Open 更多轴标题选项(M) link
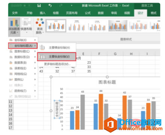165x135 pixels. coord(57,64)
